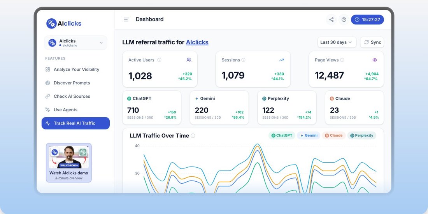The width and height of the screenshot is (428, 214).
Task: Click the Track Real AI Traffic pulse icon
Action: 47,123
